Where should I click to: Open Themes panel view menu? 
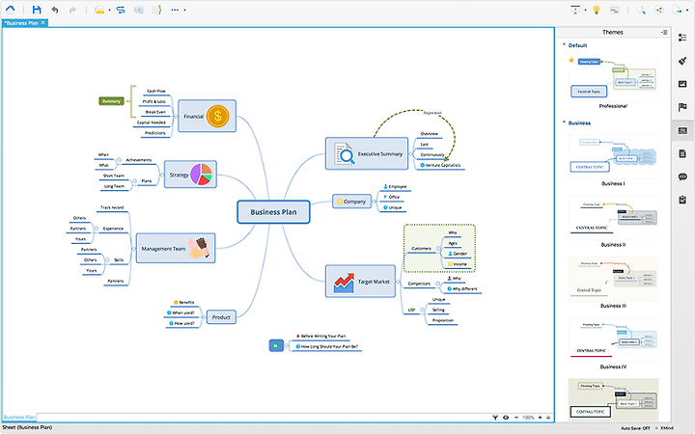click(664, 32)
